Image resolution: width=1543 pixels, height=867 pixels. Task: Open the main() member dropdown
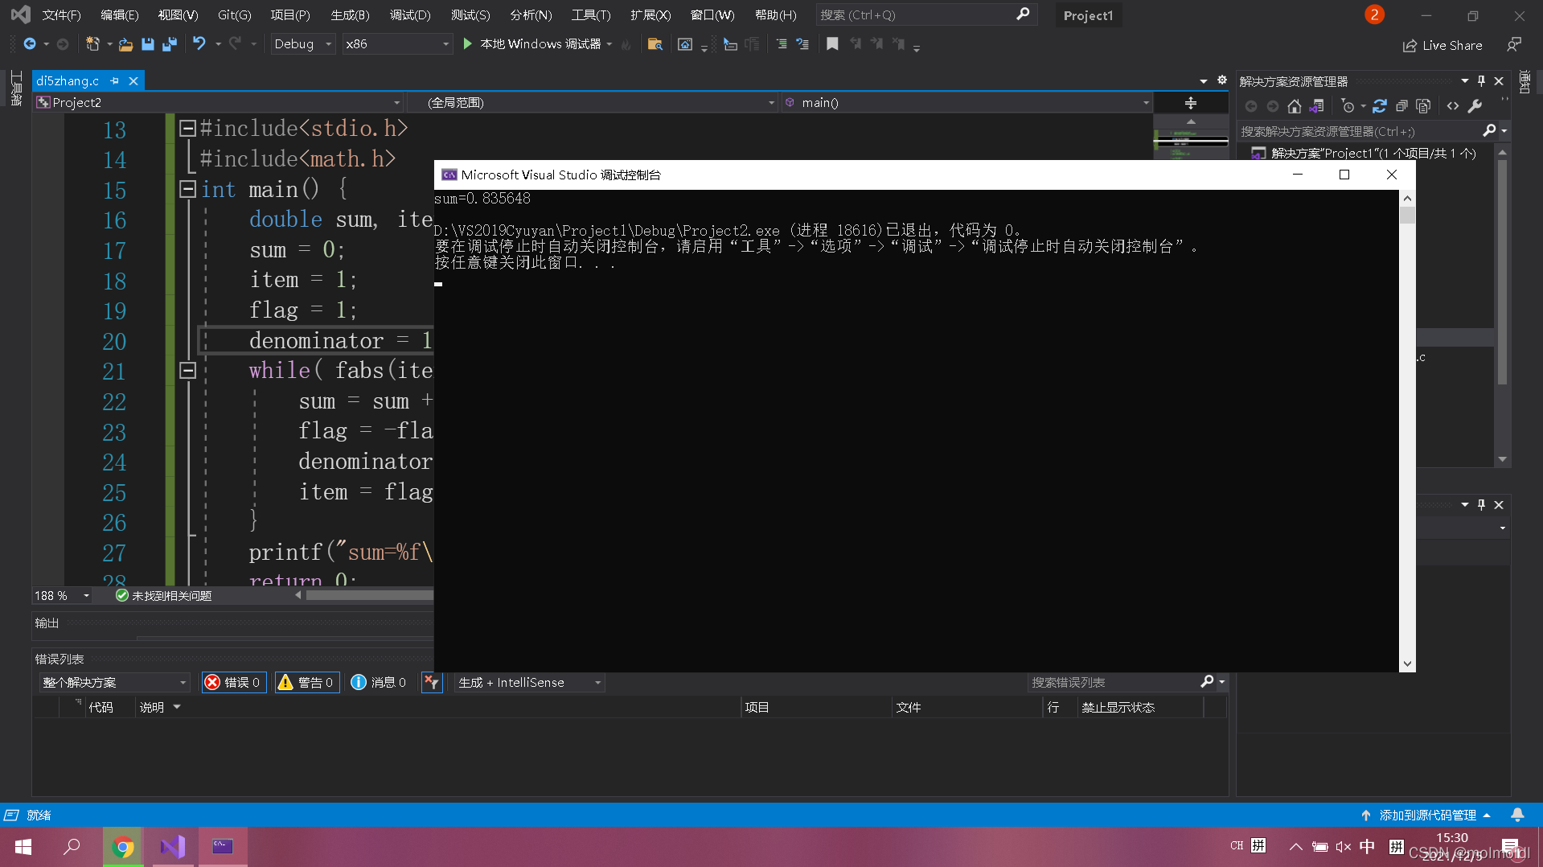click(x=967, y=103)
